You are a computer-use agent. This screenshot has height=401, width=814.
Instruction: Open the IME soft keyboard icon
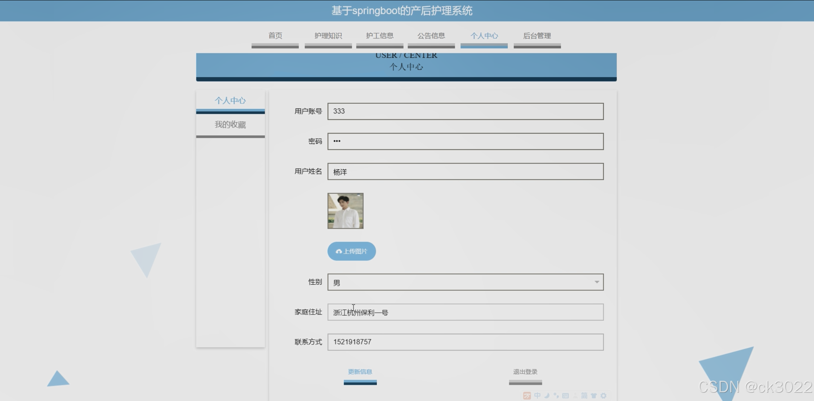(565, 396)
